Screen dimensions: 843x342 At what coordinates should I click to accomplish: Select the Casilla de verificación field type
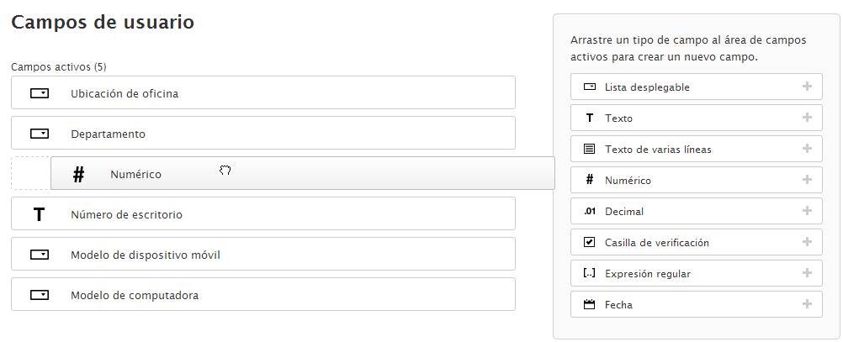click(x=656, y=242)
